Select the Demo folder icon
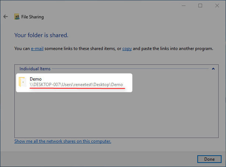This screenshot has width=226, height=167. tap(22, 82)
